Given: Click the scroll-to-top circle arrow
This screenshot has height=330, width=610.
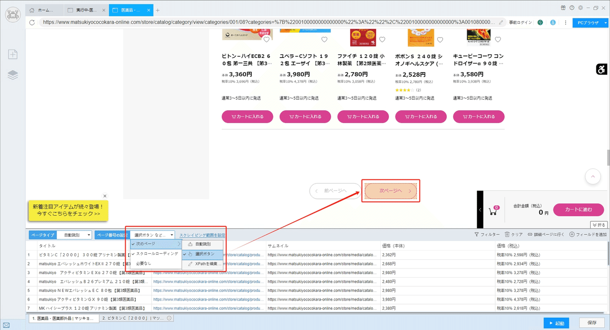Looking at the screenshot, I should point(593,176).
